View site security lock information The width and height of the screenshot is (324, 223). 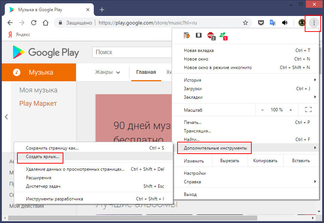tap(60, 23)
